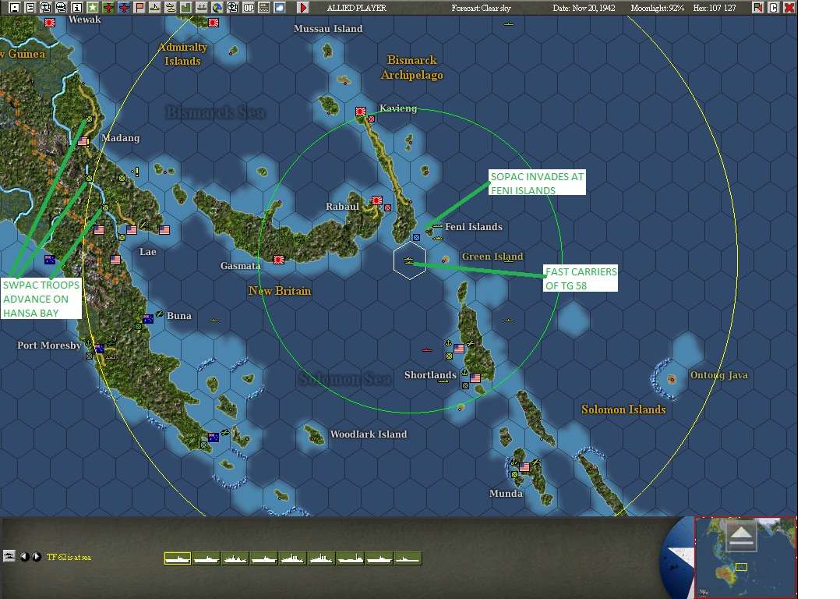Click Australia on the minimap
Image resolution: width=840 pixels, height=599 pixels.
coord(728,576)
